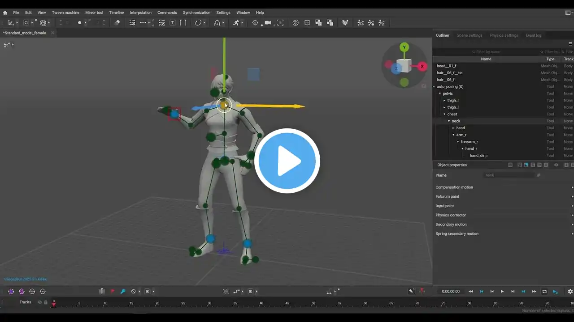Open timeline settings with the gear icon
574x322 pixels.
coord(570,292)
